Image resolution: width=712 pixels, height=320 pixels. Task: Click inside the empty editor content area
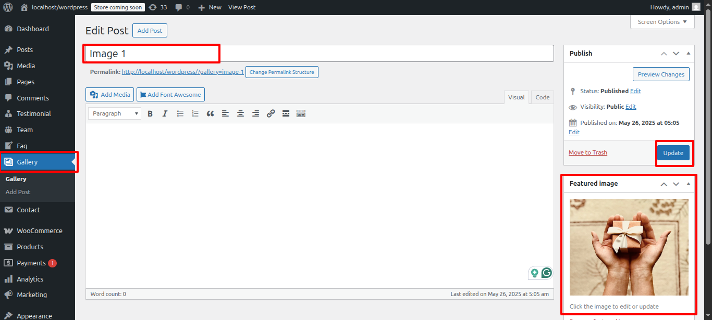[x=319, y=206]
